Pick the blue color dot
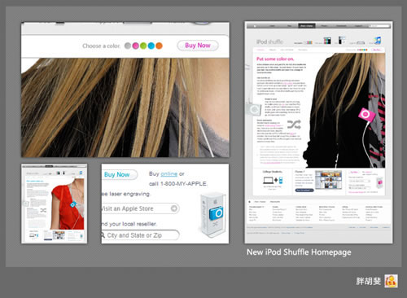This screenshot has height=298, width=407. (x=151, y=46)
